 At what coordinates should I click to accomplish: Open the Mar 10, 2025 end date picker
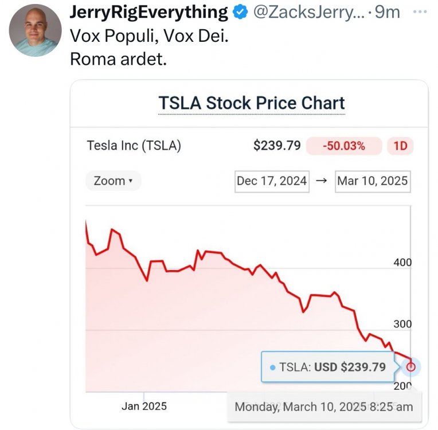click(x=373, y=181)
